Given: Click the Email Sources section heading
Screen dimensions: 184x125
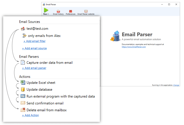Looking at the screenshot, I should [x=29, y=22].
